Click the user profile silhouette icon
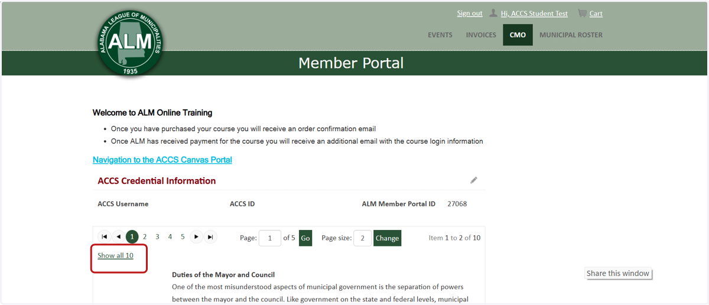This screenshot has height=305, width=709. [493, 13]
